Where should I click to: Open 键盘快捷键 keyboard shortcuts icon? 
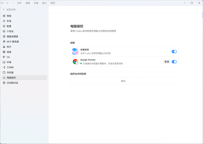pos(4,36)
